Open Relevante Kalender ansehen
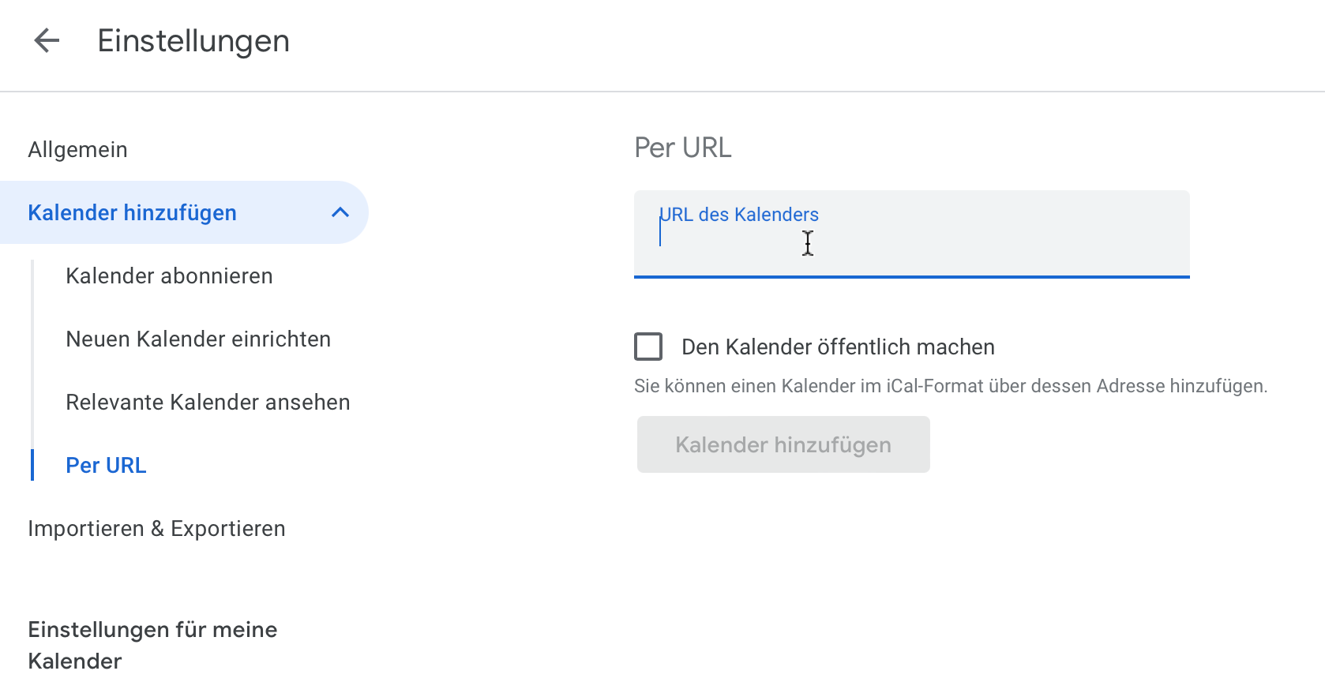Viewport: 1325px width, 697px height. 208,403
